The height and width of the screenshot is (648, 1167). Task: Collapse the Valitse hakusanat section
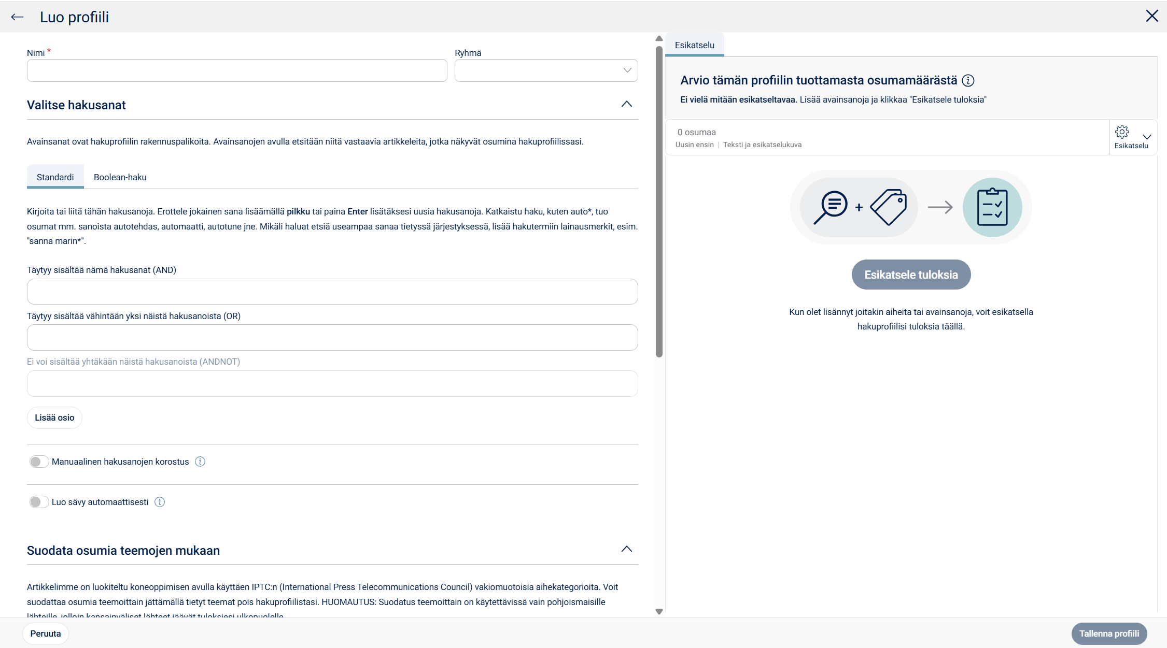(626, 105)
